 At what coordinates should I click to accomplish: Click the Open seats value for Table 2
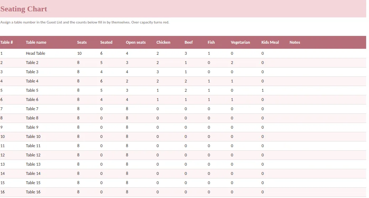pyautogui.click(x=127, y=63)
